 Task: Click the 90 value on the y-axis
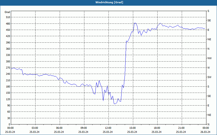coord(9,106)
